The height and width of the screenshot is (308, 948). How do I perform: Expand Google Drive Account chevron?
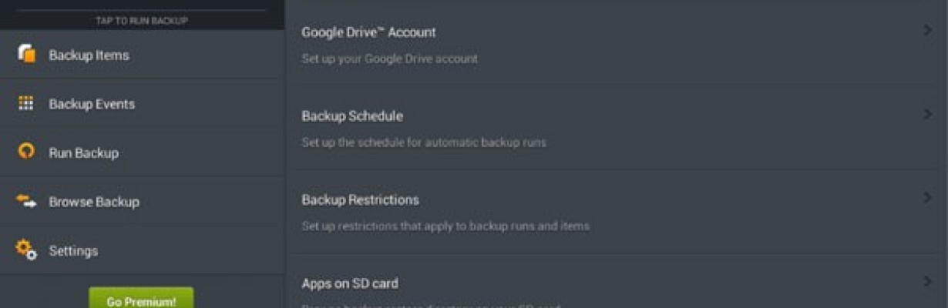[x=928, y=31]
